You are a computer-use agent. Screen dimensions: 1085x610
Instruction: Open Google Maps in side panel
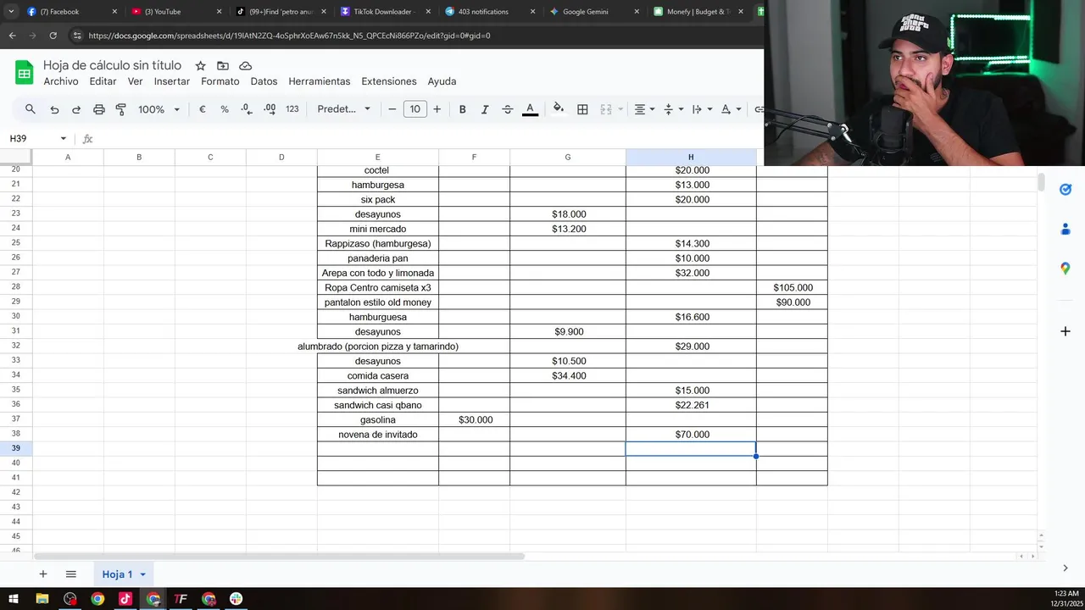point(1066,269)
